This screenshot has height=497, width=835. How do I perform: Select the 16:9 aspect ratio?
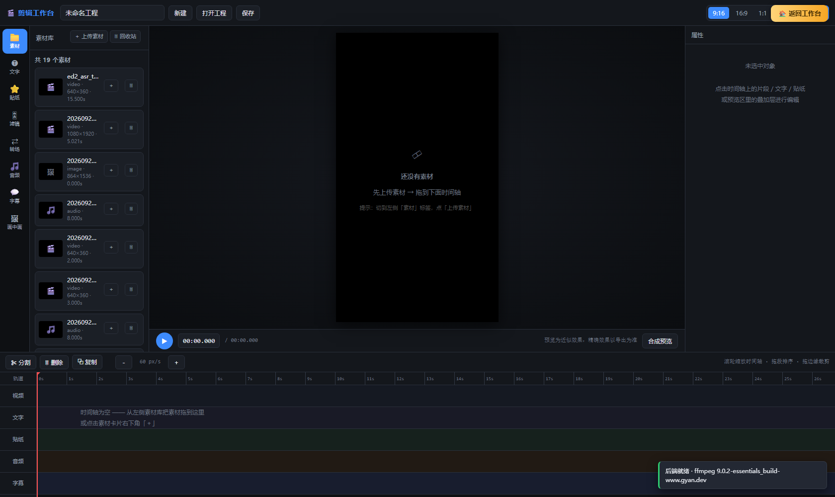[742, 13]
